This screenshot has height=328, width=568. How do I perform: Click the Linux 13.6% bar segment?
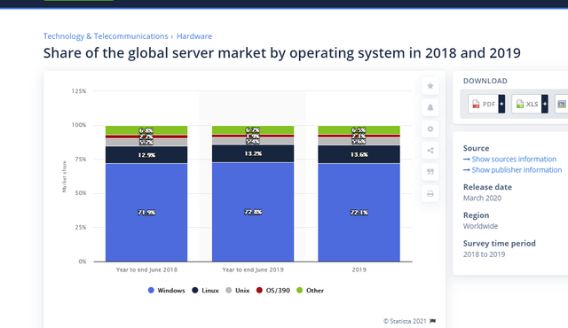pyautogui.click(x=359, y=154)
